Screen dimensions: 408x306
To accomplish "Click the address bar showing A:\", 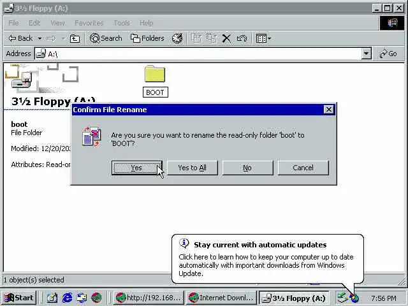I will [203, 54].
